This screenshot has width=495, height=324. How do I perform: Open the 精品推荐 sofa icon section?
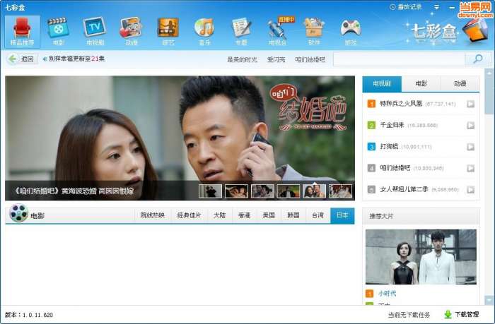(22, 32)
